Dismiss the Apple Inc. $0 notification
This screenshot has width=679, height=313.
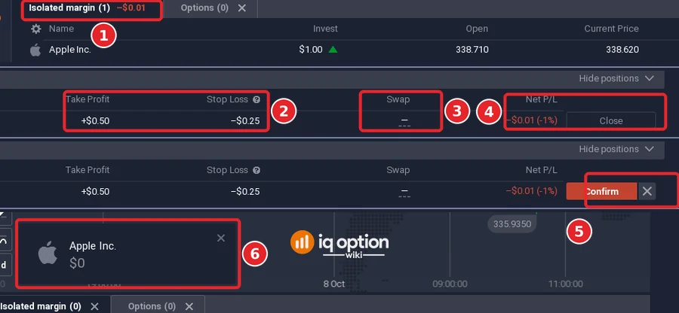(221, 238)
